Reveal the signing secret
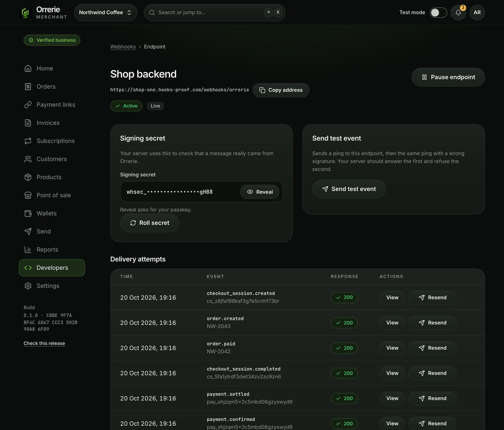 260,192
